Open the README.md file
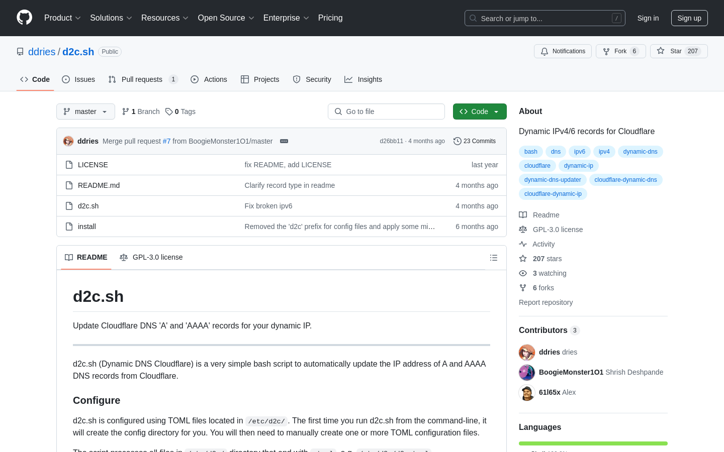Image resolution: width=724 pixels, height=452 pixels. click(x=99, y=185)
